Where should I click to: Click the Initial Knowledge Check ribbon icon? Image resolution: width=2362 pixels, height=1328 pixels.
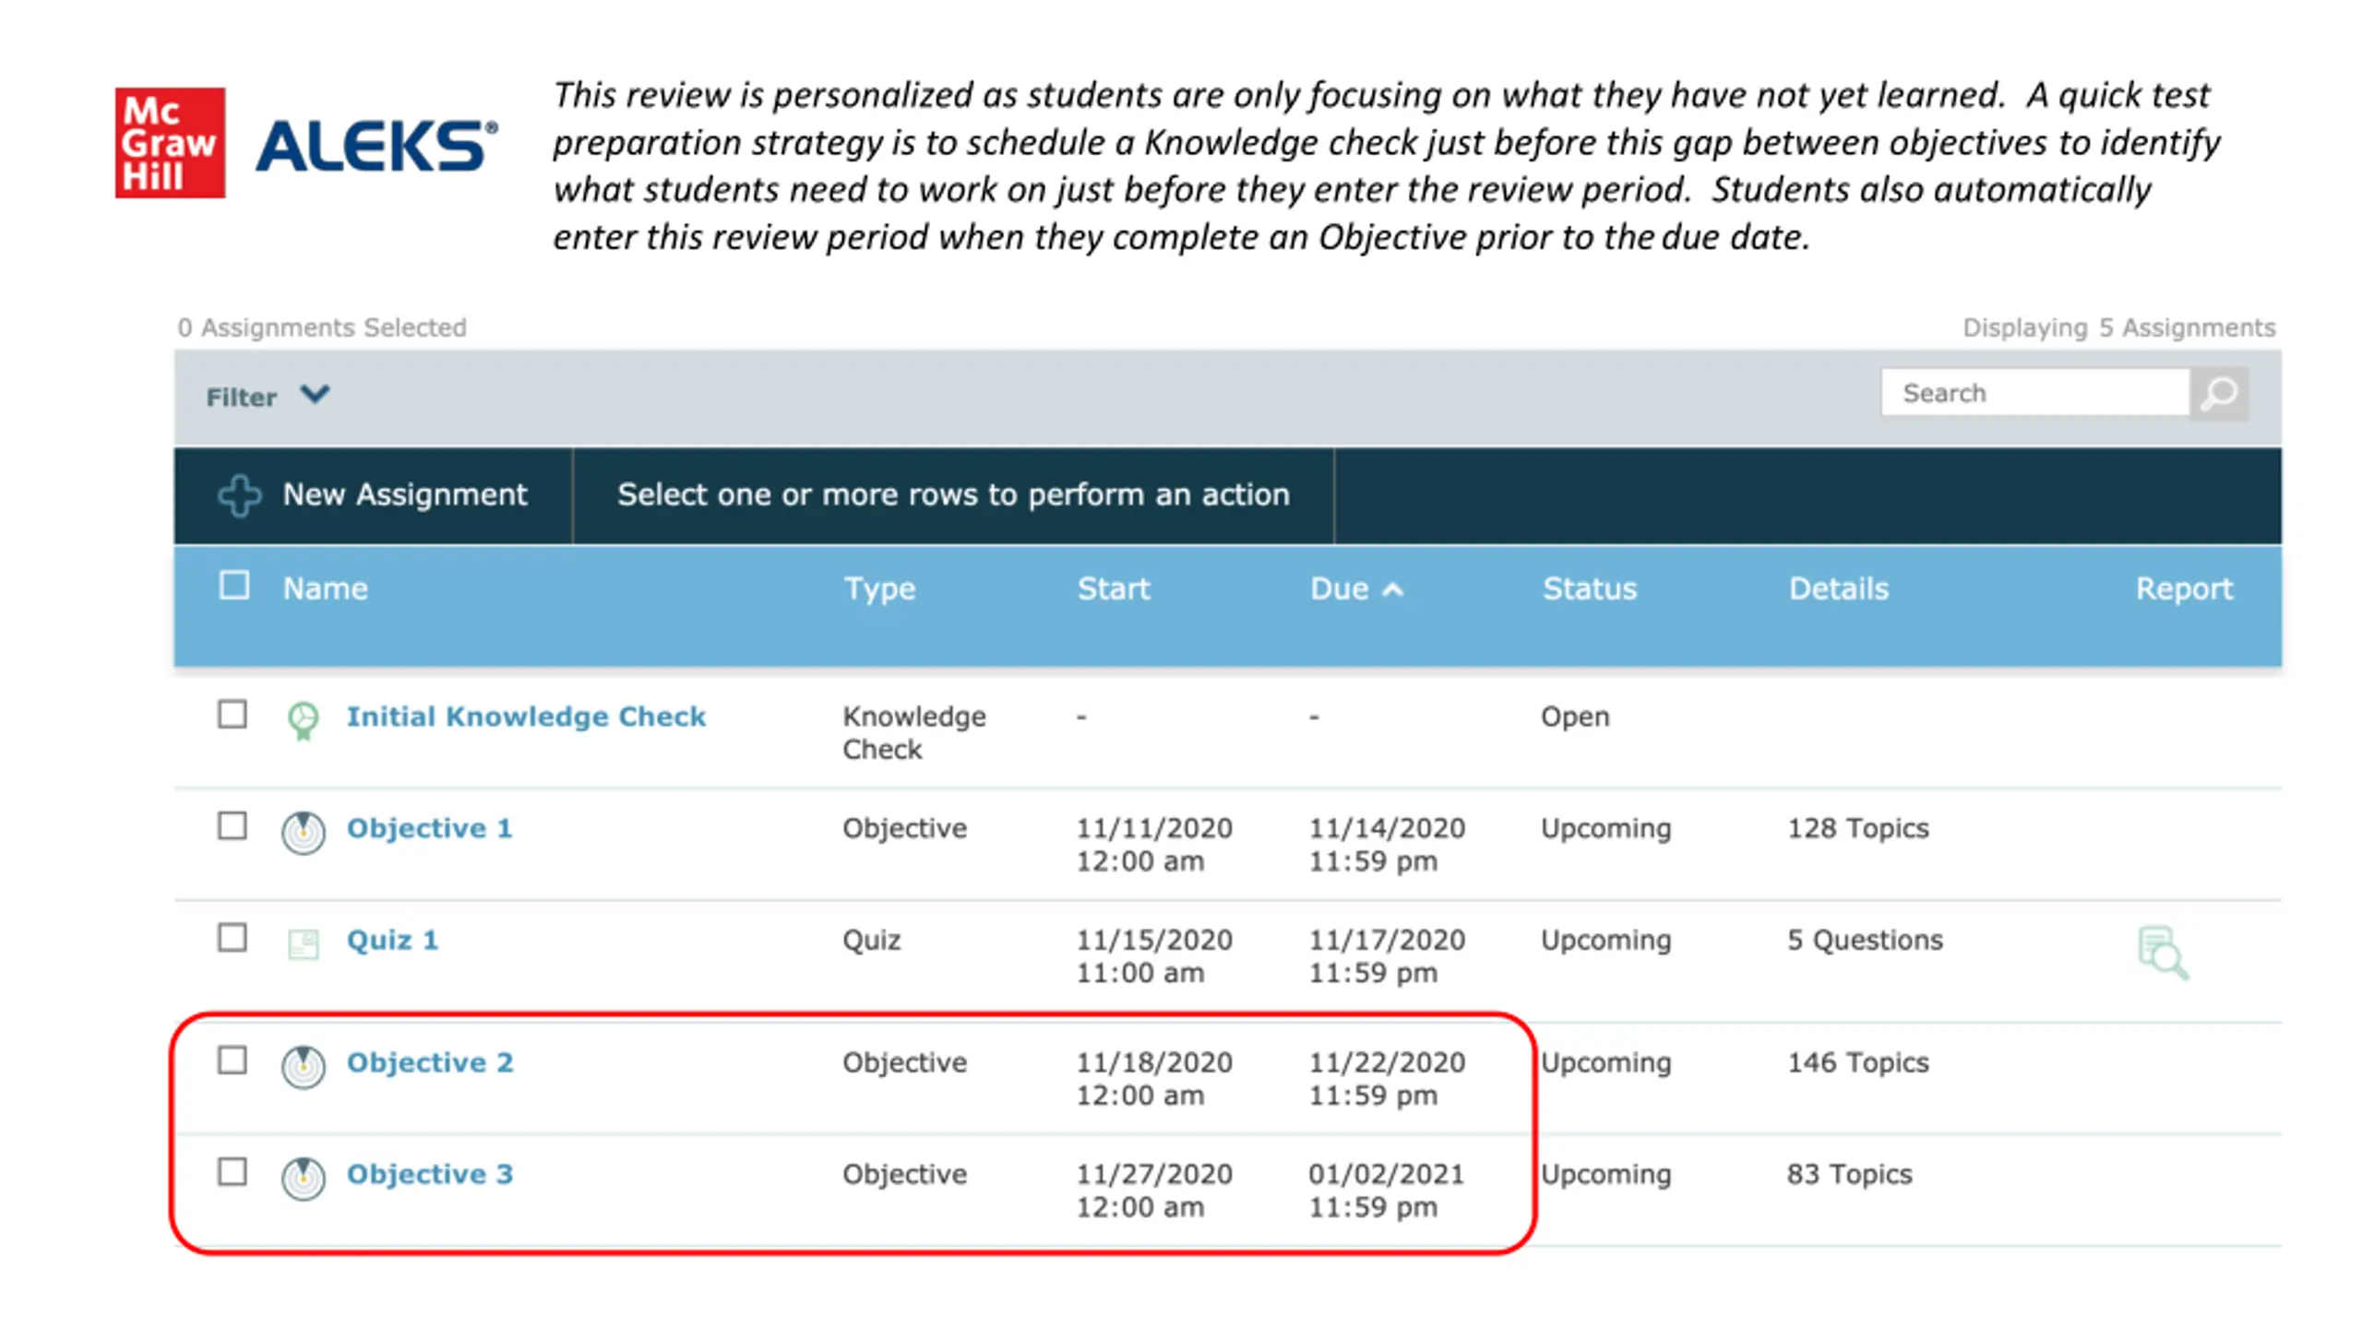[x=303, y=719]
